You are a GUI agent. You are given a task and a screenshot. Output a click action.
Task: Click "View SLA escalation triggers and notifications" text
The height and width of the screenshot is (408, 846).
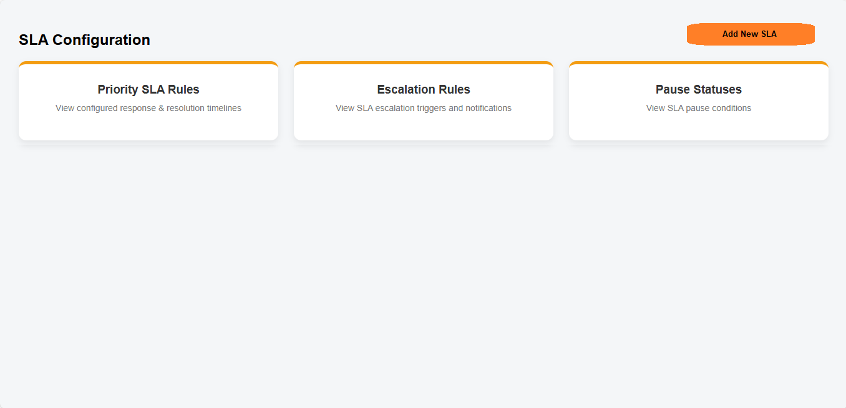tap(424, 108)
